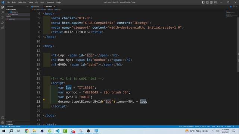Viewport: 239px width, 134px height.
Task: Open the Manage gear icon
Action: click(x=3, y=122)
